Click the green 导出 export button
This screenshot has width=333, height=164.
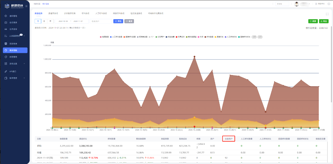coord(324,21)
